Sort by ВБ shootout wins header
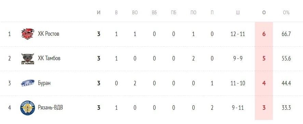Image resolution: width=303 pixels, height=124 pixels. [x=154, y=13]
